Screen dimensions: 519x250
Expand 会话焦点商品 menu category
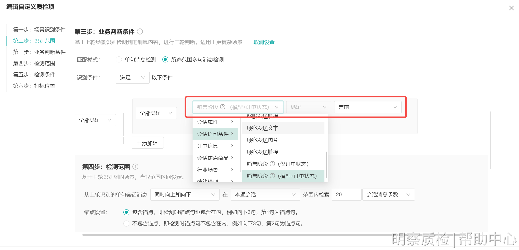(215, 158)
